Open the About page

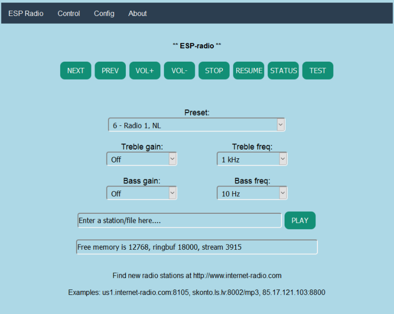[138, 13]
